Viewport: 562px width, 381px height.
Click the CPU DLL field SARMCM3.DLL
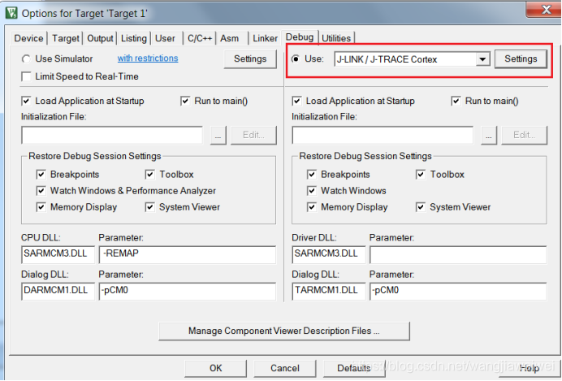click(x=58, y=254)
